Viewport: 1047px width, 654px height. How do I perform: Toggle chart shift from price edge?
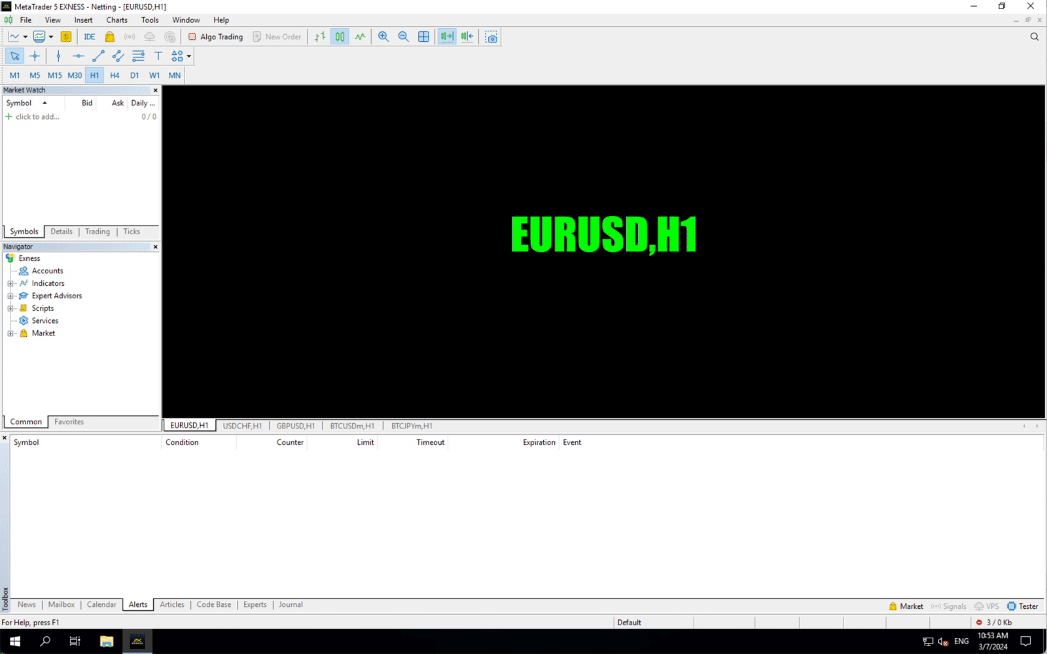coord(467,37)
